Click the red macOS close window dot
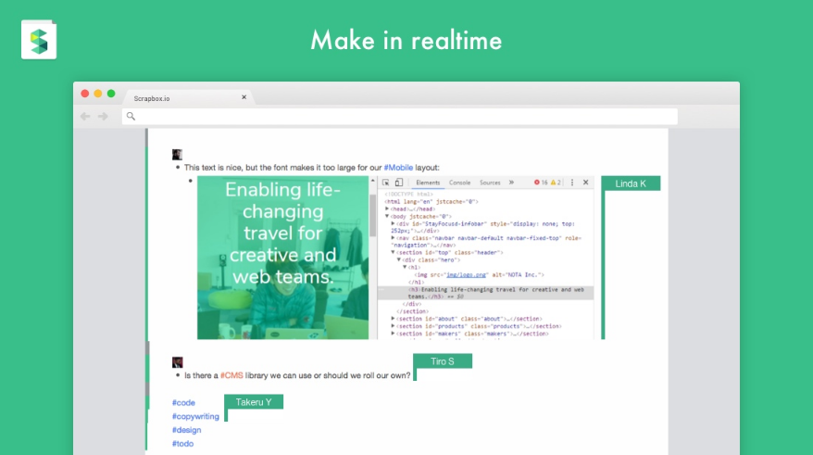The width and height of the screenshot is (813, 455). (85, 94)
